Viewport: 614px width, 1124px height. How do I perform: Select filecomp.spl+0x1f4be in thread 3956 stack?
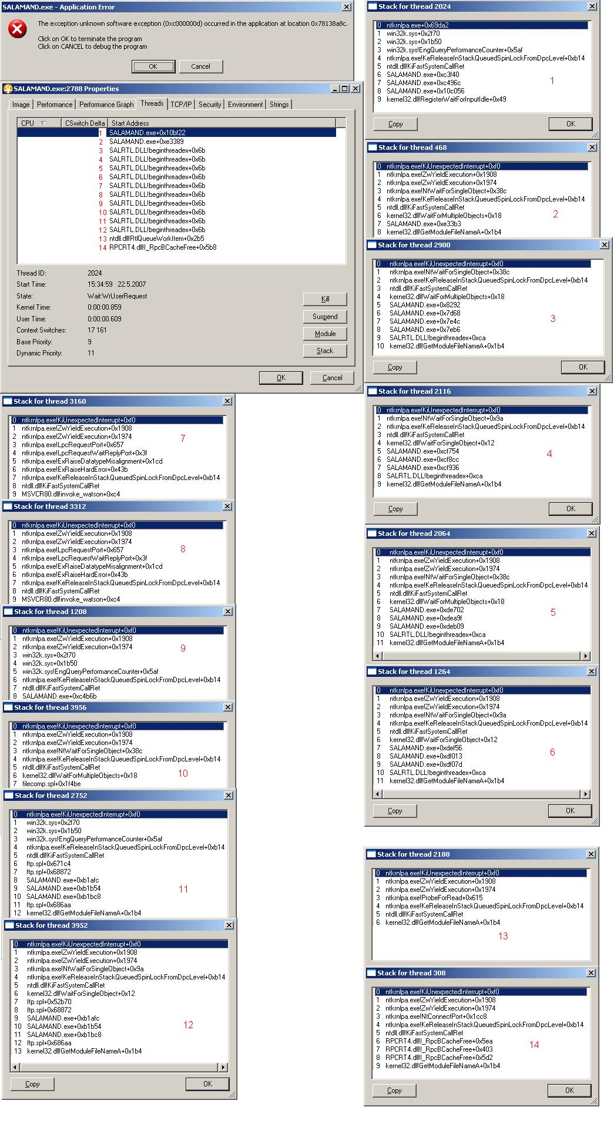[117, 784]
